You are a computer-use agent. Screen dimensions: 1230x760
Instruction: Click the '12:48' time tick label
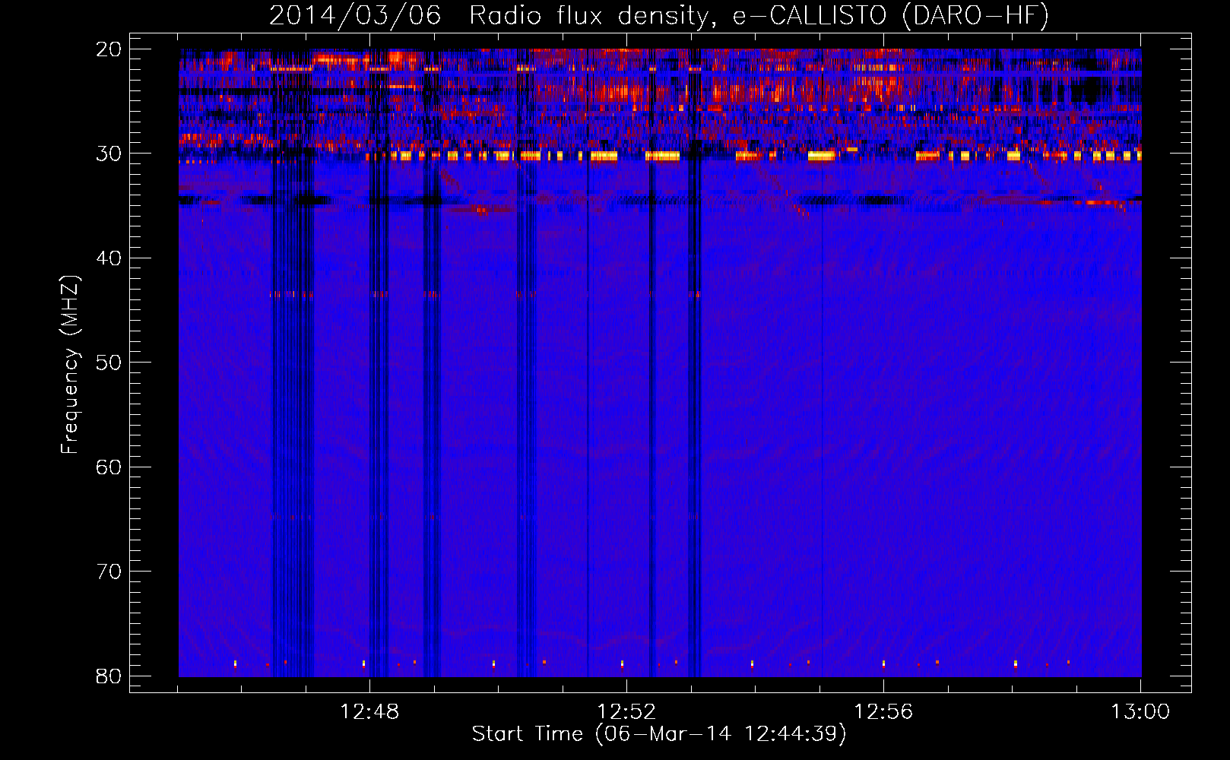point(369,712)
